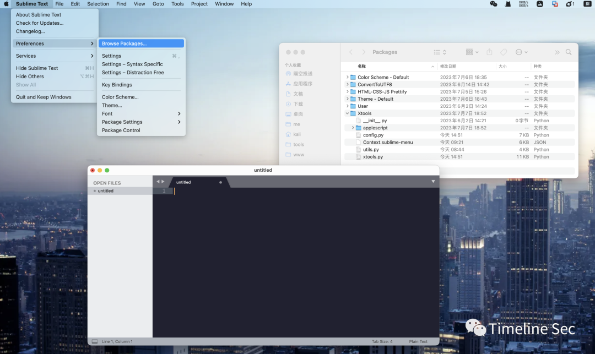Viewport: 595px width, 354px height.
Task: Expand the Theme - Default folder
Action: (347, 99)
